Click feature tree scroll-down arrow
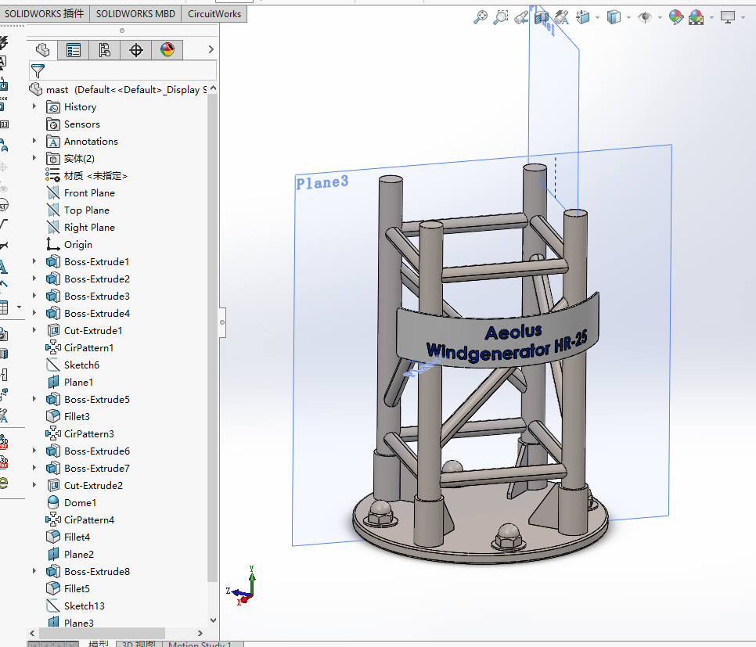Viewport: 756px width, 647px height. click(x=213, y=620)
